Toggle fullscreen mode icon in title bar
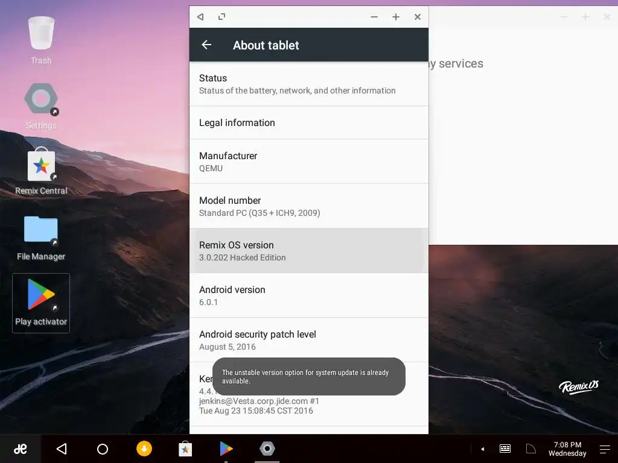The width and height of the screenshot is (618, 463). 222,16
